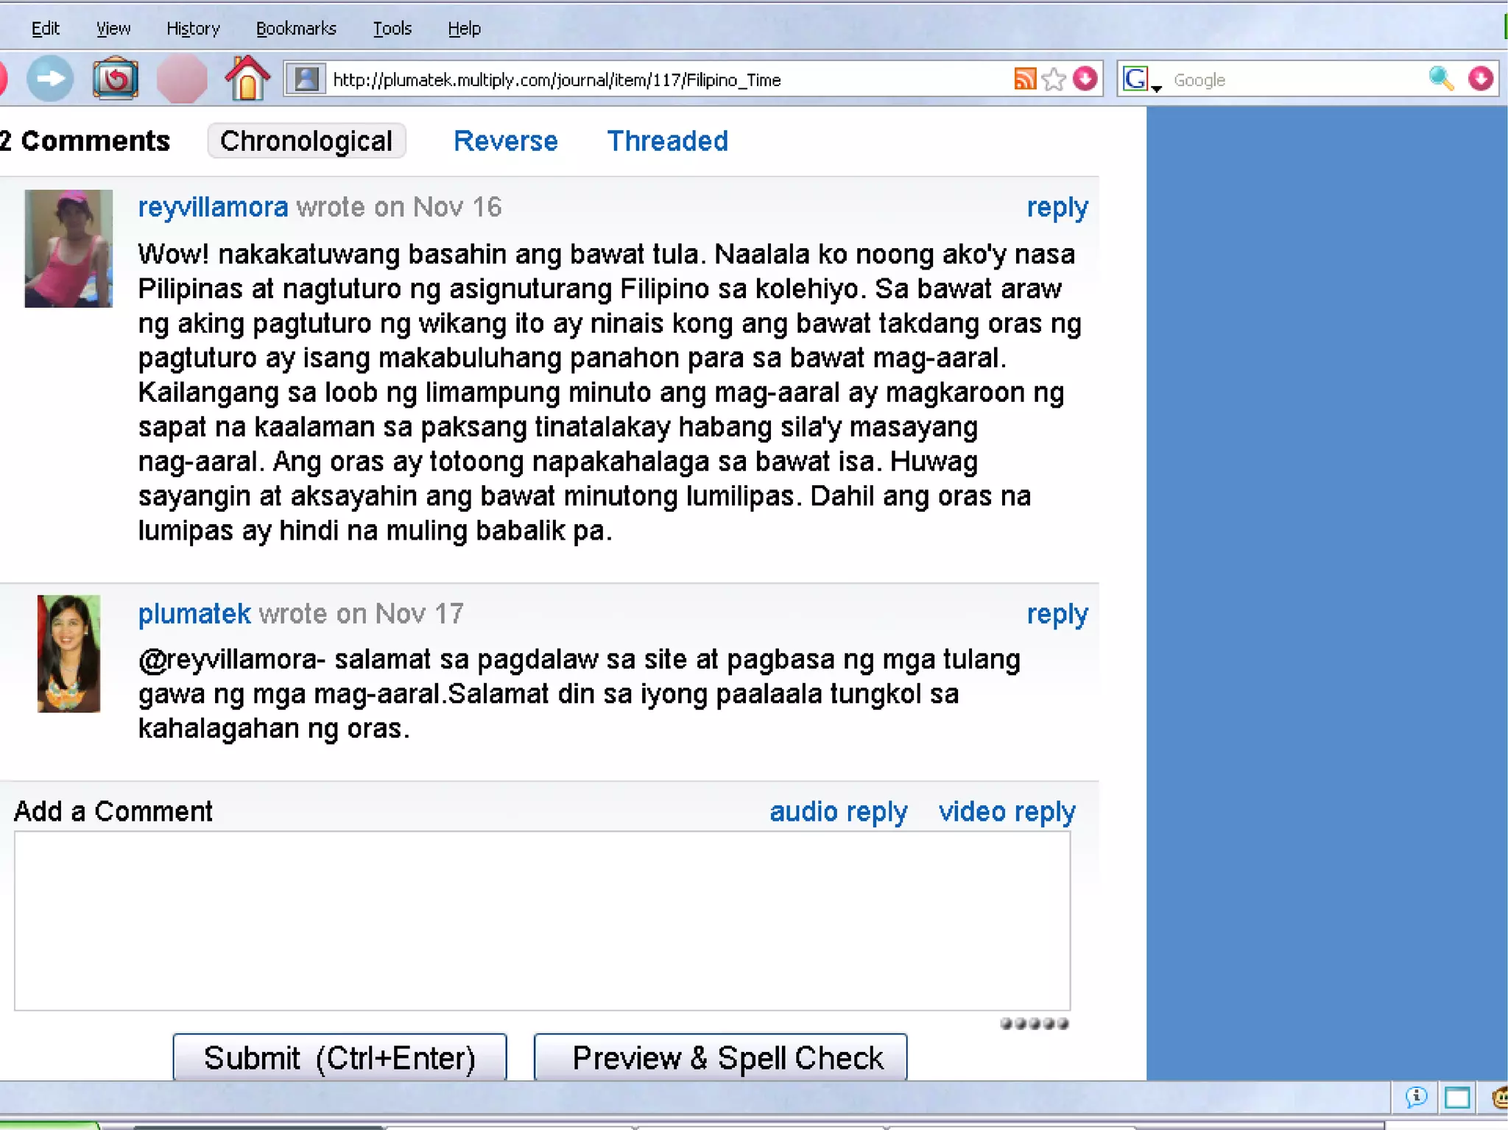1508x1130 pixels.
Task: Open the History menu
Action: (193, 29)
